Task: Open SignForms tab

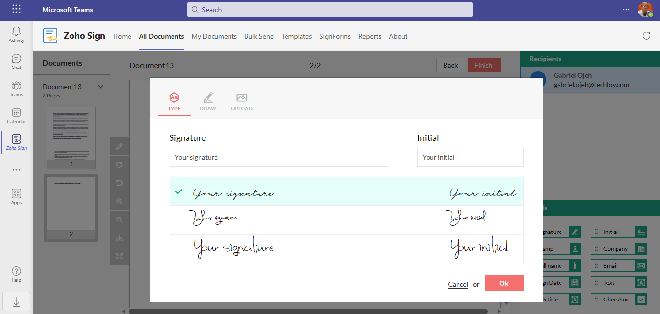Action: (x=335, y=36)
